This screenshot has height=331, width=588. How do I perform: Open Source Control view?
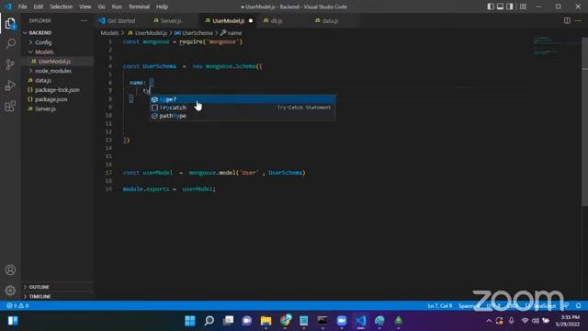10,64
